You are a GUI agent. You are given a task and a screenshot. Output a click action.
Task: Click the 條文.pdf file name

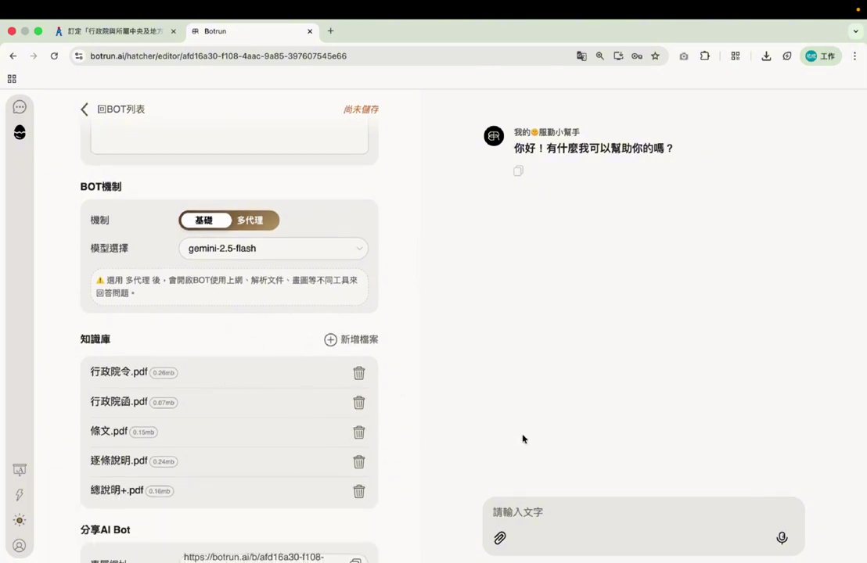pos(109,431)
